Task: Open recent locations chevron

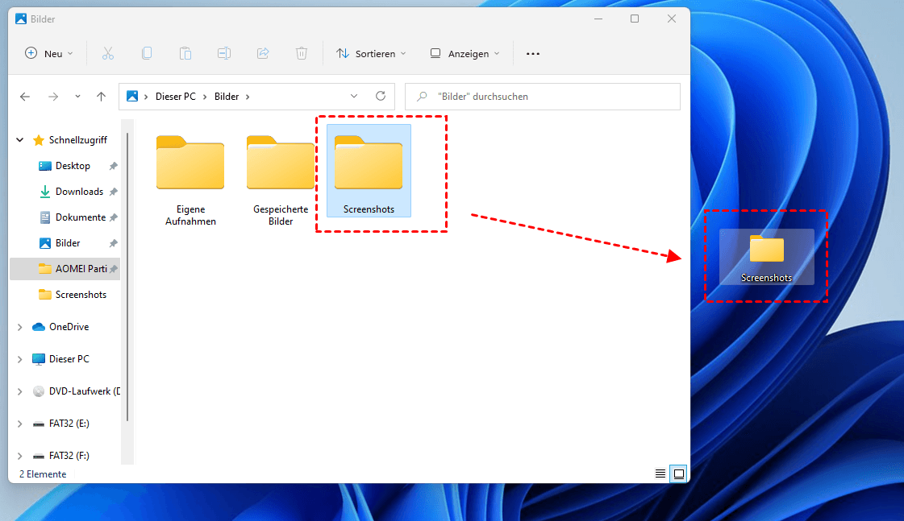Action: [x=77, y=97]
